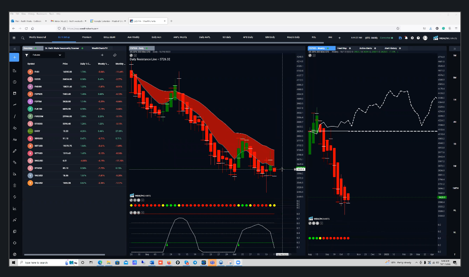
Task: Select the XBRUSD row in watchlist
Action: coord(74,139)
